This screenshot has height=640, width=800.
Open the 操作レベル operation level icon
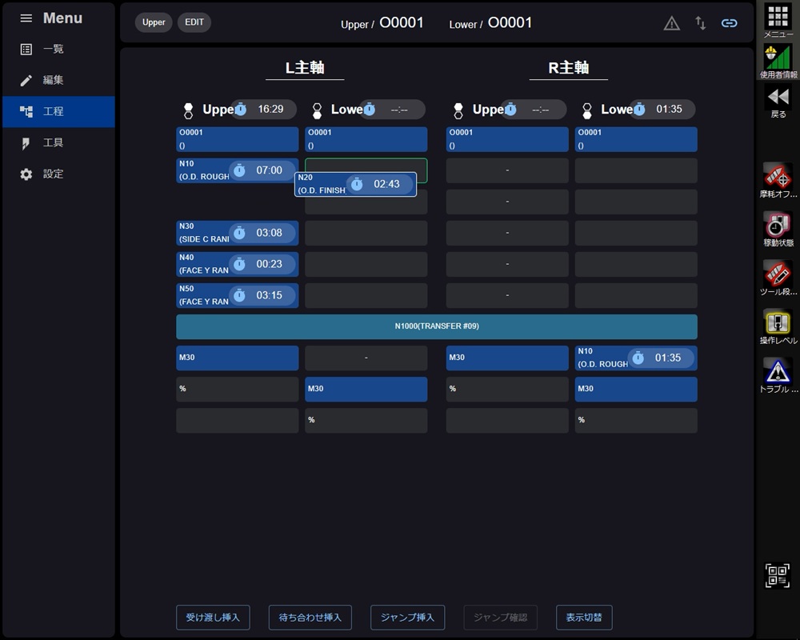(778, 324)
